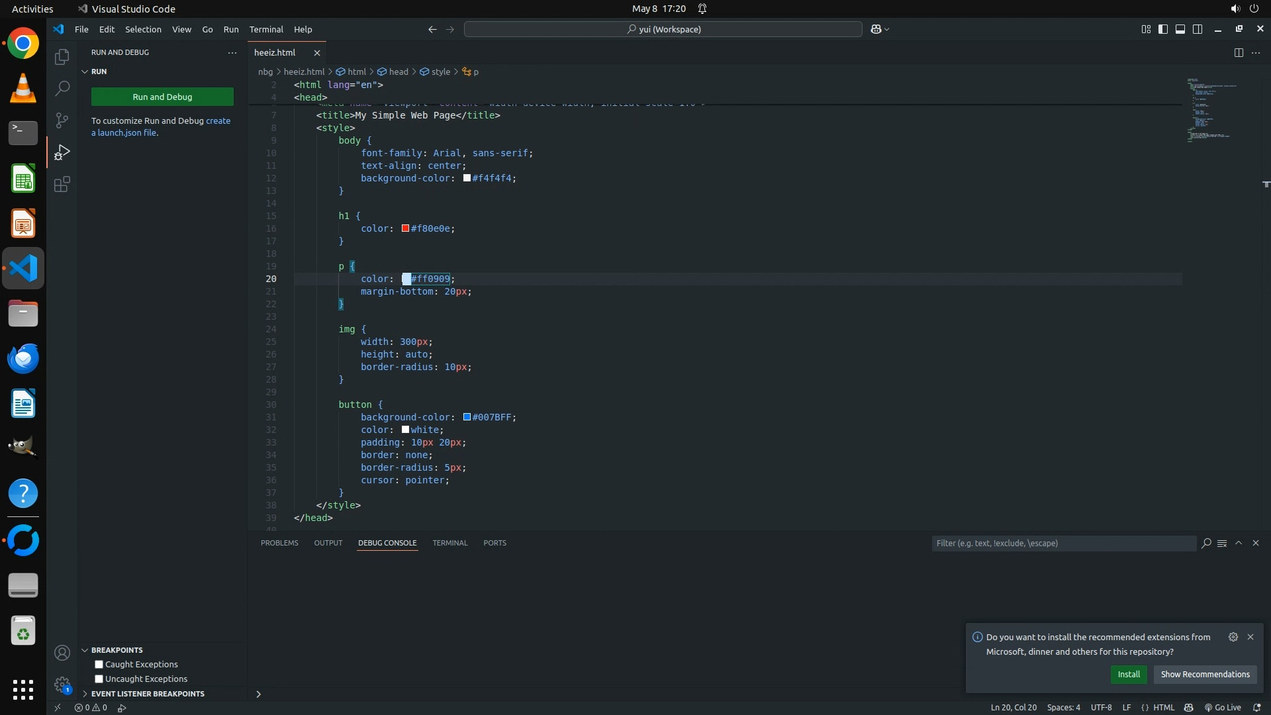Enable Uncaught Exceptions breakpoint checkbox
This screenshot has height=715, width=1271.
point(99,679)
